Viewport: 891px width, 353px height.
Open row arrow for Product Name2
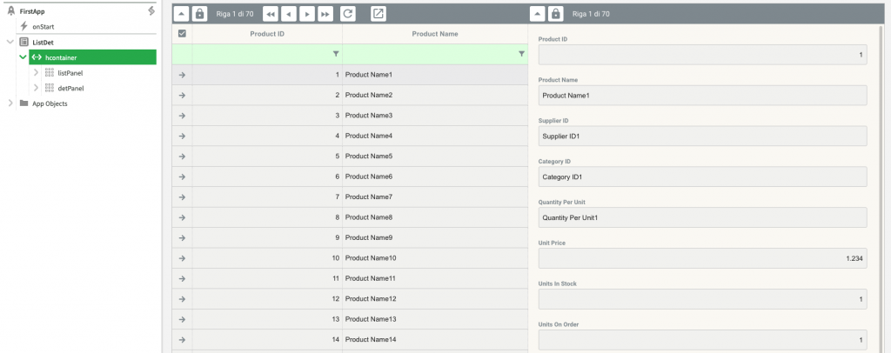coord(182,96)
